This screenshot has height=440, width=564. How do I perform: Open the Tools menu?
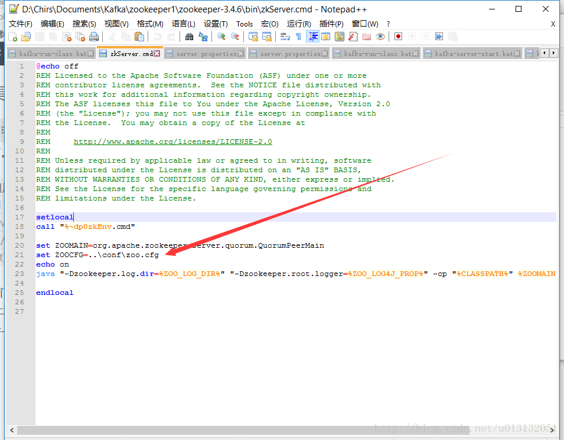point(244,24)
